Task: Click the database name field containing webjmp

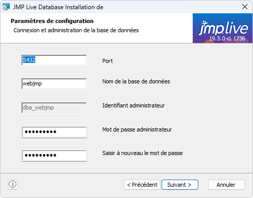Action: 54,84
